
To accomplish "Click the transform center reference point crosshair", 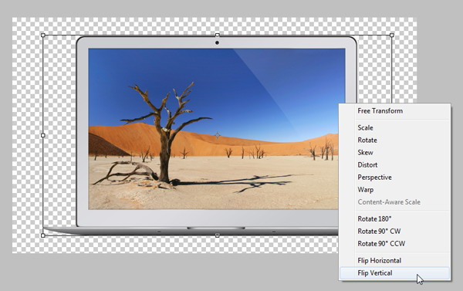I will 218,135.
